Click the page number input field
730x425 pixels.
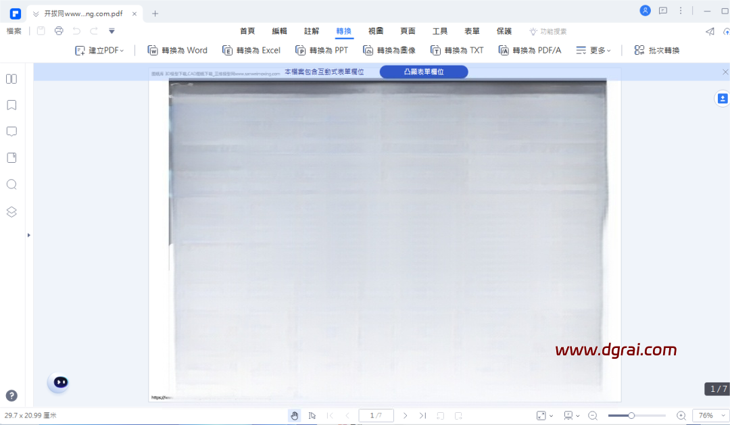(x=376, y=416)
